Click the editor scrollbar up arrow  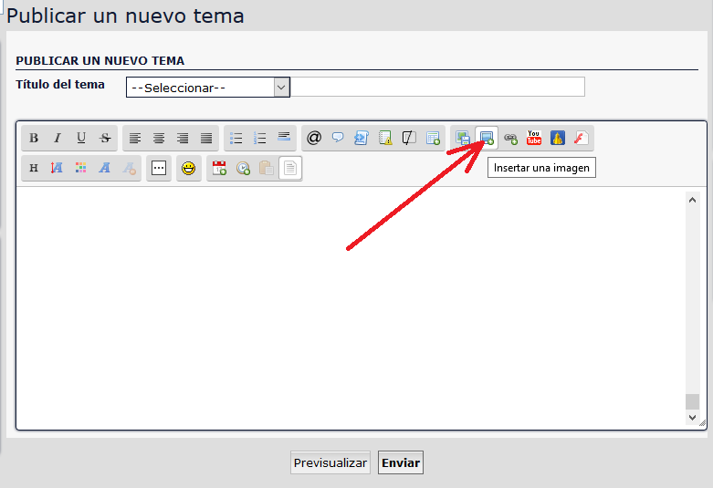click(x=693, y=200)
